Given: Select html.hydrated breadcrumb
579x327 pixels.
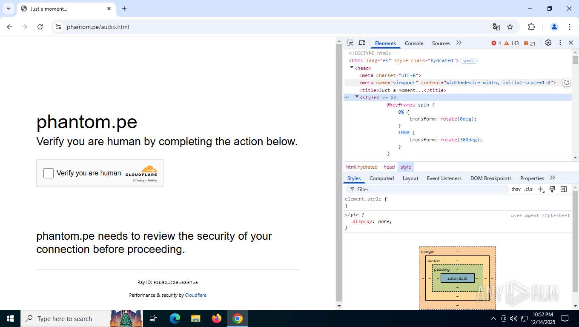Looking at the screenshot, I should pos(362,167).
